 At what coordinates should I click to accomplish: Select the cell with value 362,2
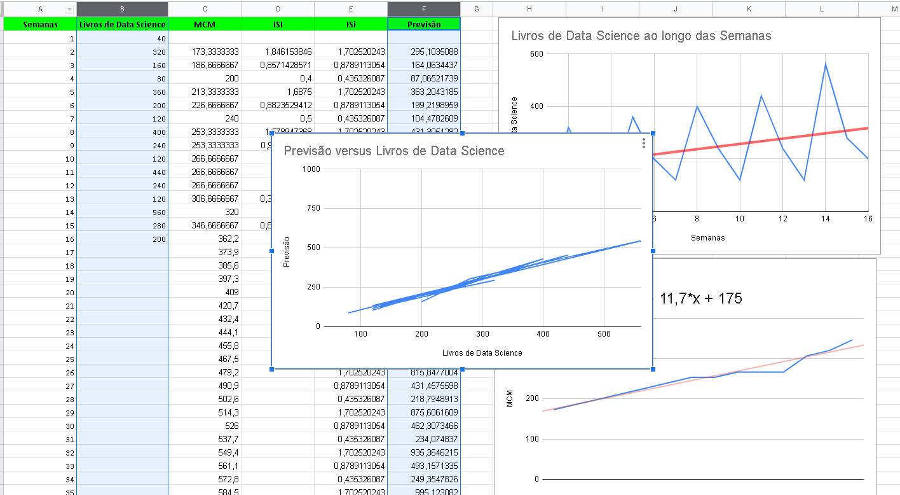[205, 239]
